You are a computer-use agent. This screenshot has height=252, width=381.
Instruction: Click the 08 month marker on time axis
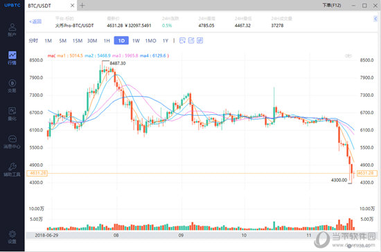tap(116, 235)
